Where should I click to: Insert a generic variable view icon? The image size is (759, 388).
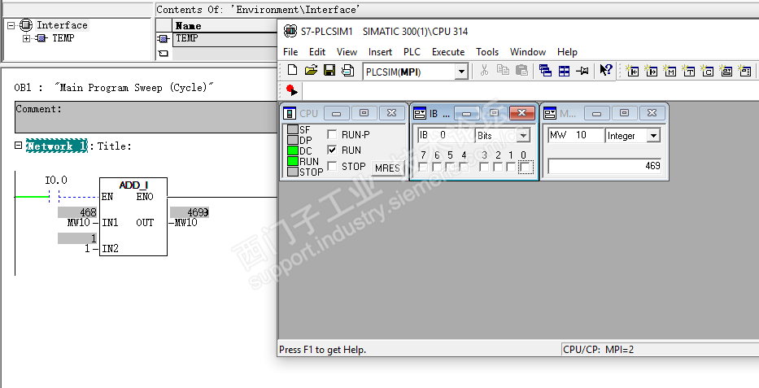point(726,71)
